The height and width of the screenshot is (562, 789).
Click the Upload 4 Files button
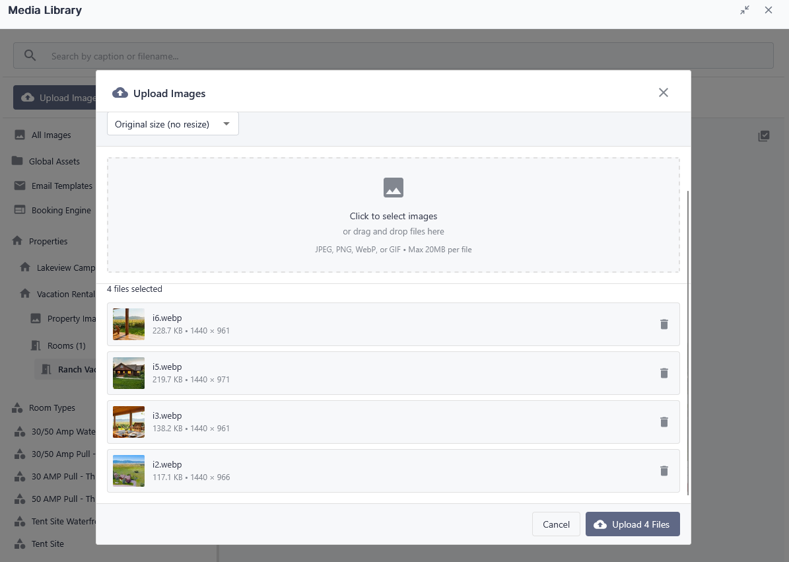[632, 524]
